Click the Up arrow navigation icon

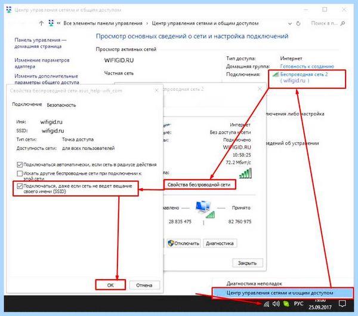pos(41,23)
